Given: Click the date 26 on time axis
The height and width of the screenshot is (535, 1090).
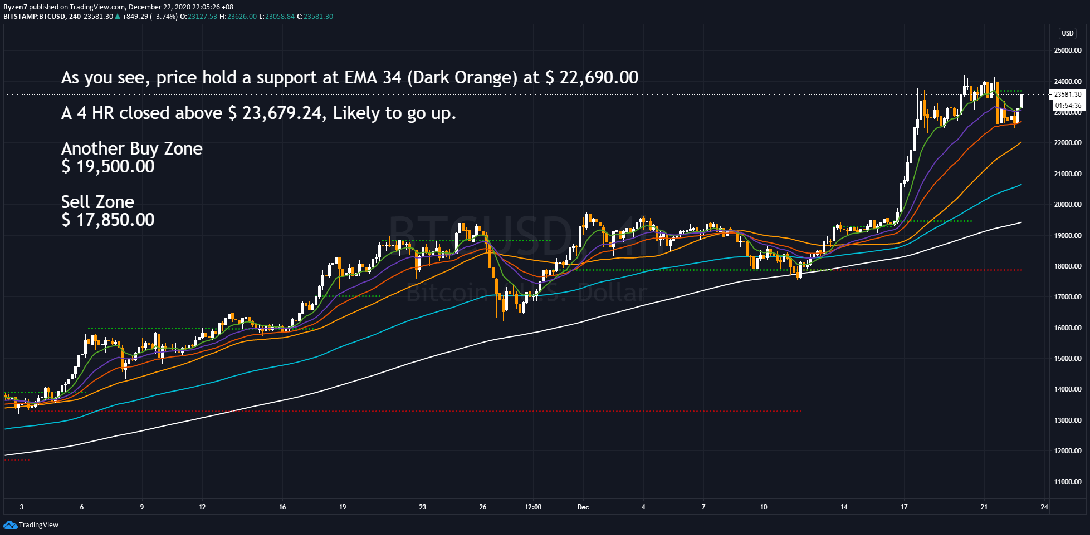Looking at the screenshot, I should coord(483,507).
